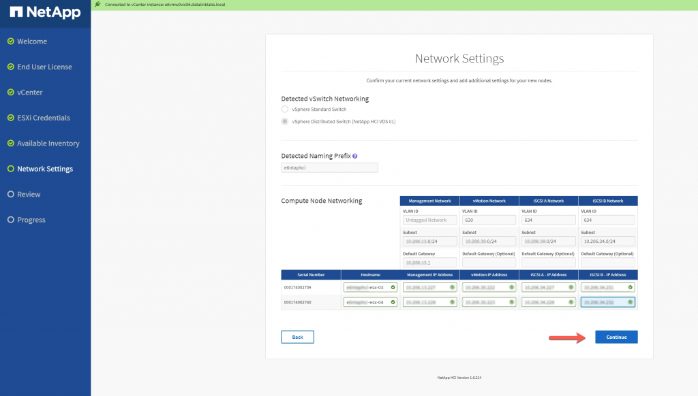
Task: Click the iSCSI B - IP Address header
Action: pyautogui.click(x=607, y=275)
